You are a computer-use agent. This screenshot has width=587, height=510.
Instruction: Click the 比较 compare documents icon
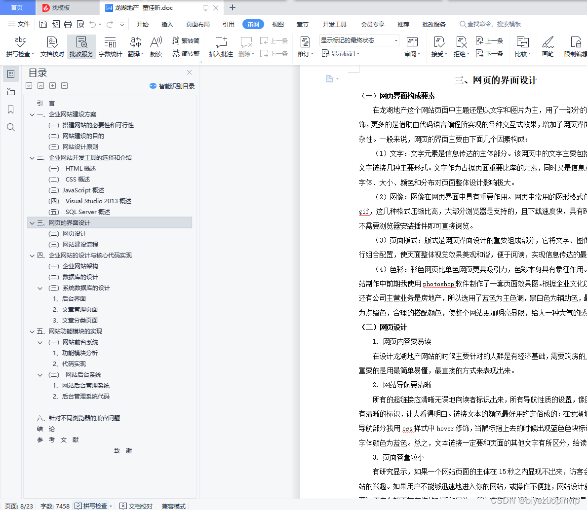pos(523,47)
